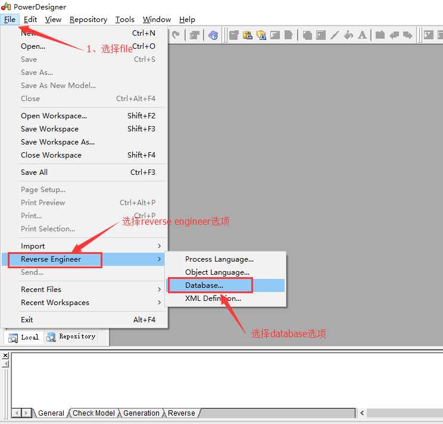Select XML Definition... in the submenu
This screenshot has width=443, height=424.
226,298
